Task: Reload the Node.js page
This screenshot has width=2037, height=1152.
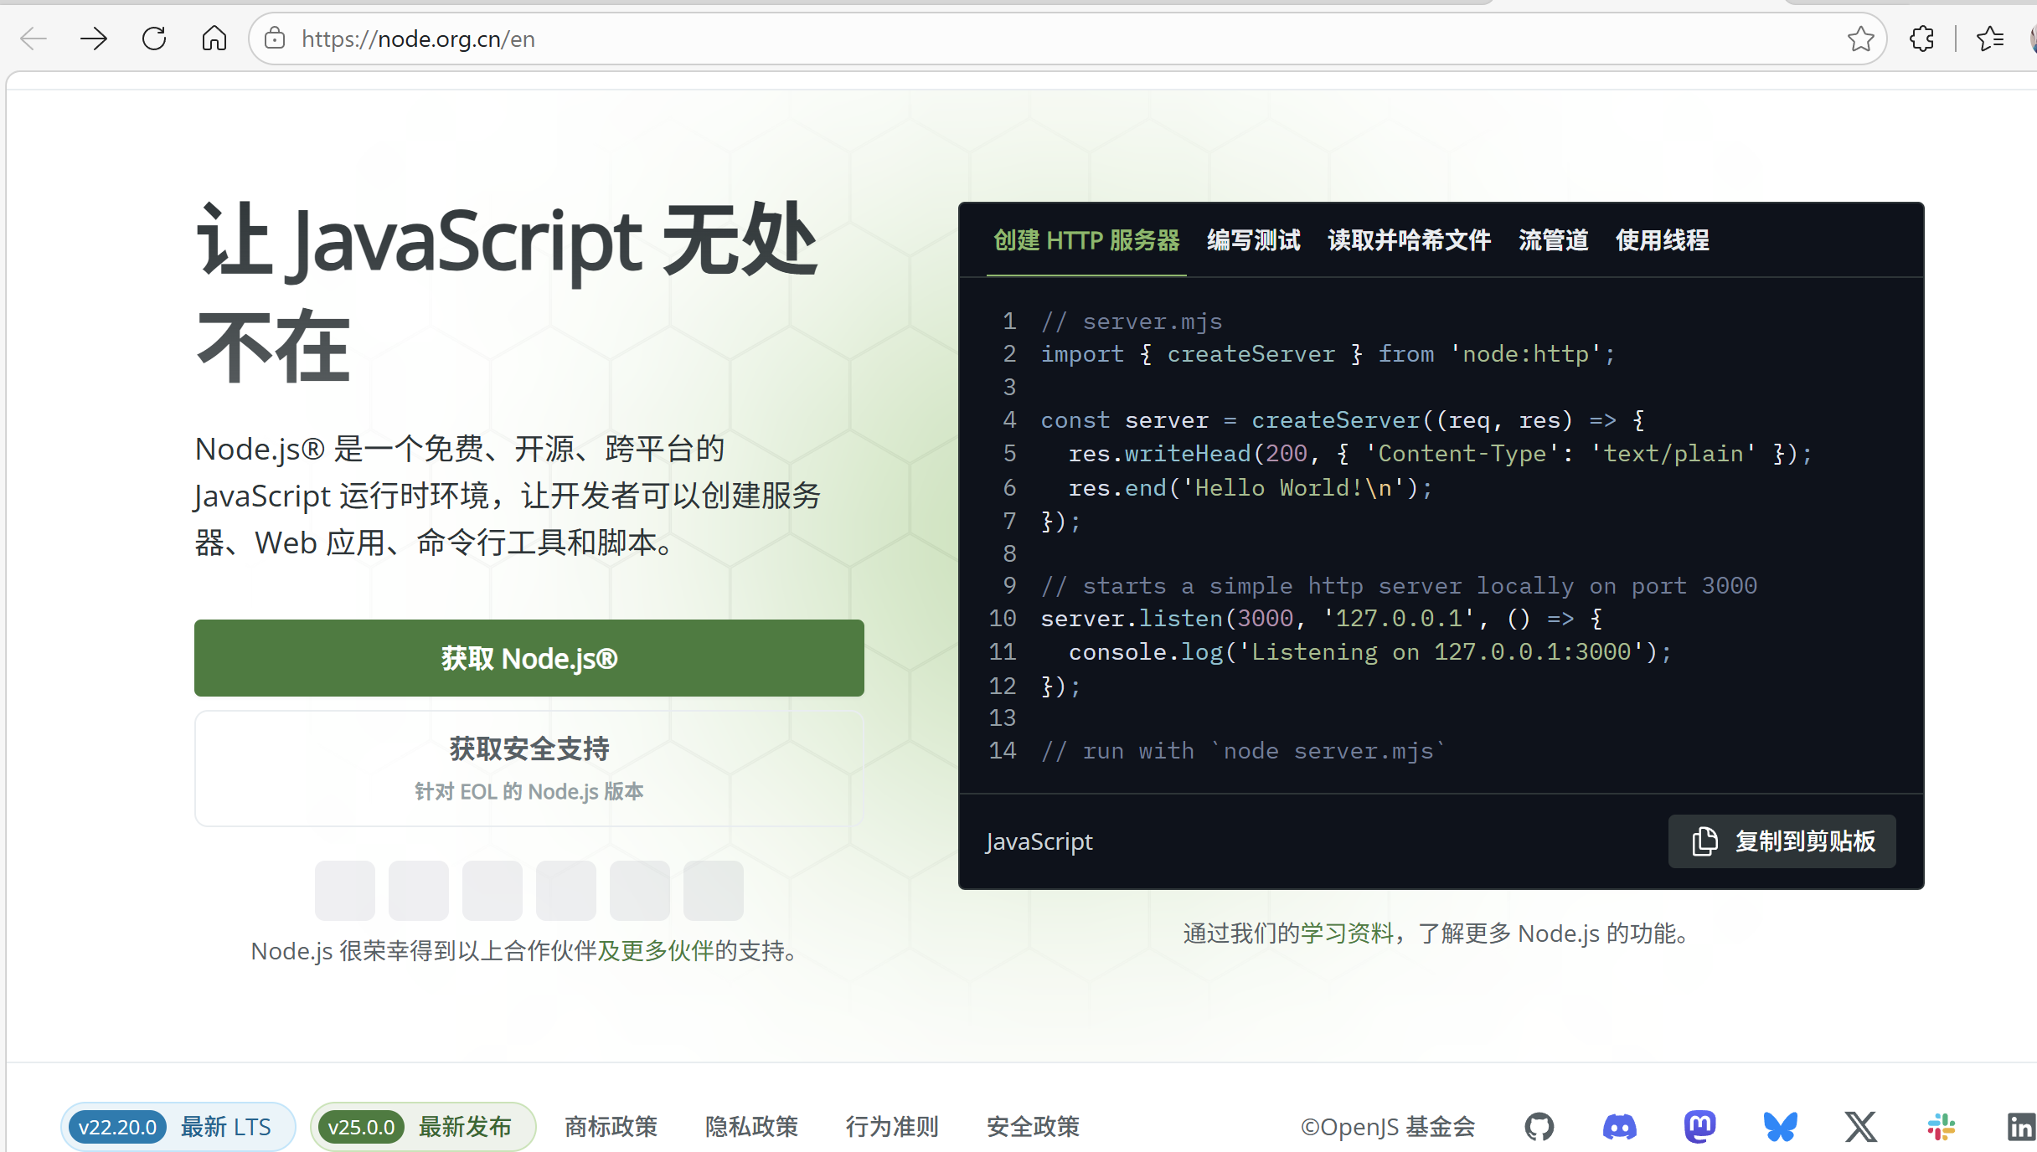Action: tap(154, 39)
